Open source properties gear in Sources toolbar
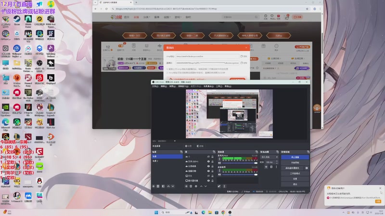 pyautogui.click(x=196, y=186)
